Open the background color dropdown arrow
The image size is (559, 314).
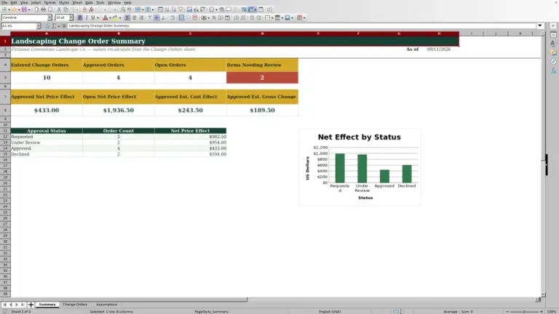click(120, 17)
